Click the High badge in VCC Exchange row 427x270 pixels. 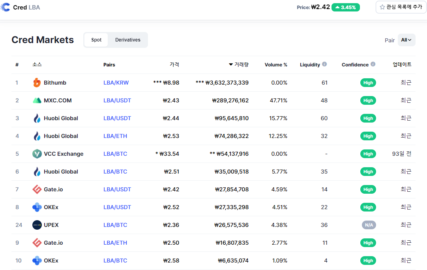368,154
